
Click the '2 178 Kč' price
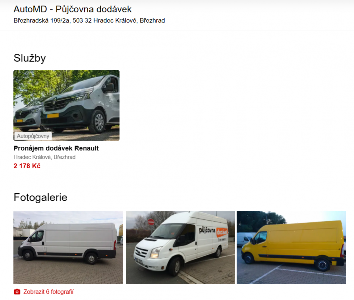coord(27,166)
